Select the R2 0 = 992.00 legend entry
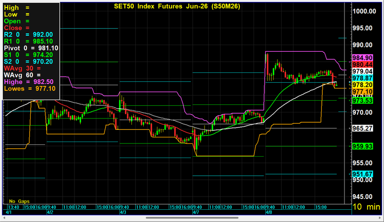Viewport: 384px width, 222px height. coord(29,34)
